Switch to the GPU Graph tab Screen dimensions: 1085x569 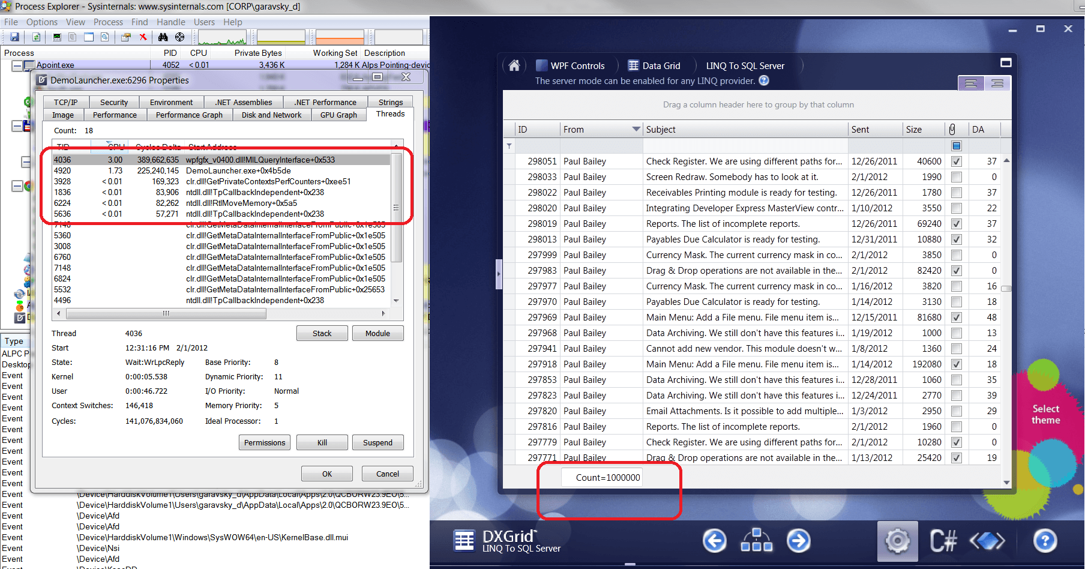[338, 115]
